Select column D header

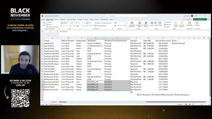(x=95, y=38)
